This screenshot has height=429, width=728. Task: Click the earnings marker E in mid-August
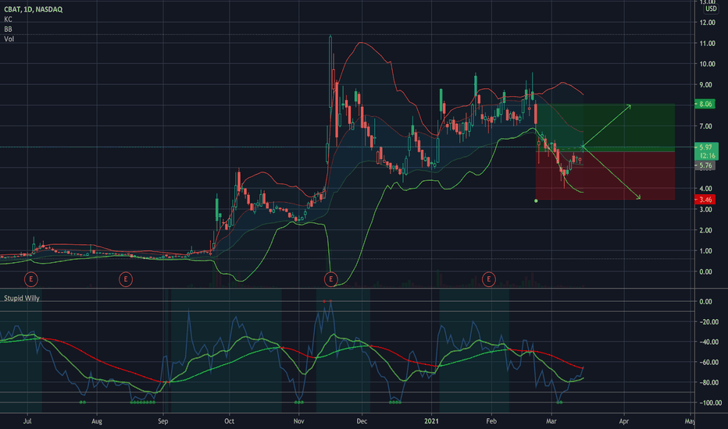click(x=125, y=279)
